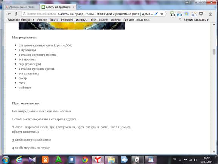Open 'Закладки Google' bookmarks folder

[x=21, y=20]
